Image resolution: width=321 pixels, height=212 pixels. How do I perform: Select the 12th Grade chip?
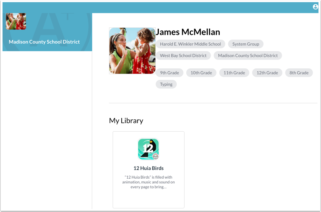pos(267,72)
